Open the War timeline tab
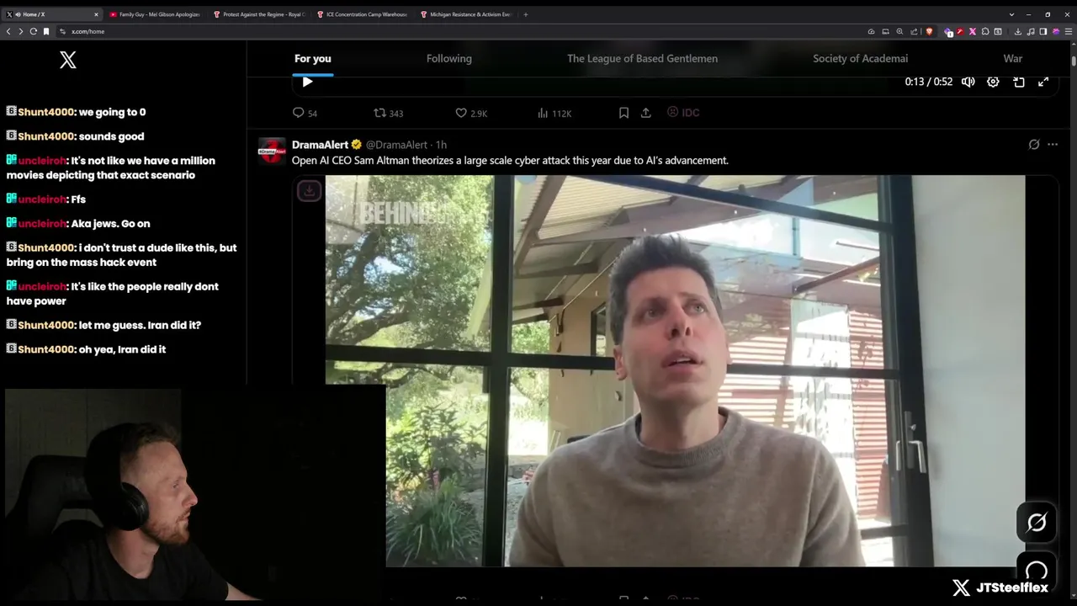Image resolution: width=1077 pixels, height=606 pixels. click(1013, 59)
